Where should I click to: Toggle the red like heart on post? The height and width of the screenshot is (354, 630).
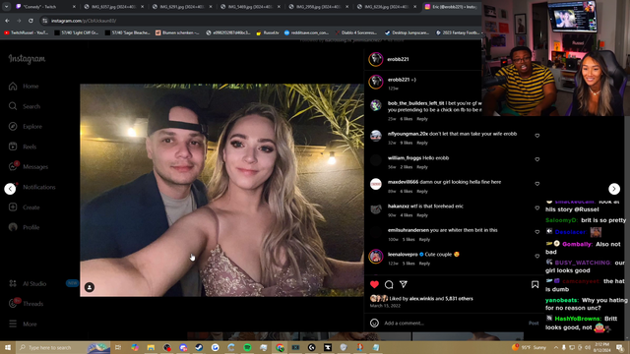coord(374,284)
